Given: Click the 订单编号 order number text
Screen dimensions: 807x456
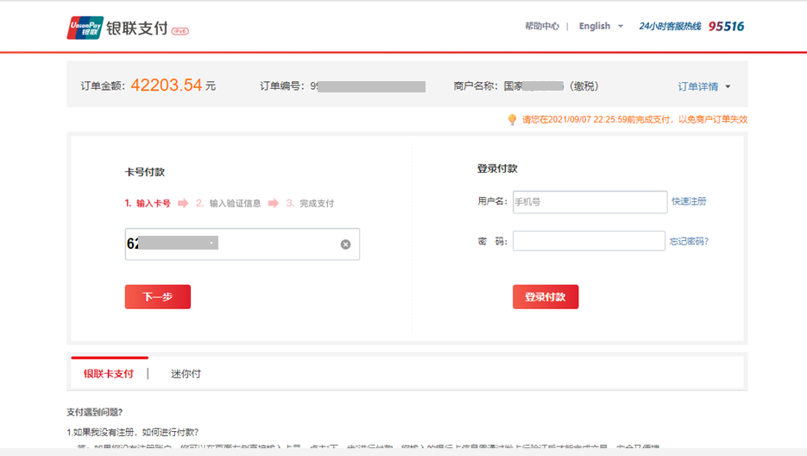Looking at the screenshot, I should point(343,86).
